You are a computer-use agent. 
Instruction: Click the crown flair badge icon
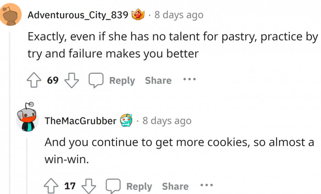[x=138, y=15]
